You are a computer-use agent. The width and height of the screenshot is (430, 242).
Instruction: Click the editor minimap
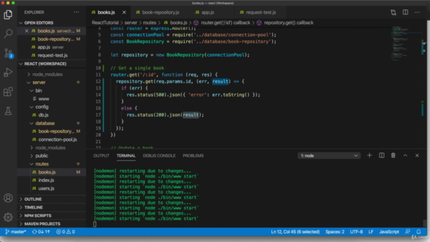click(x=406, y=44)
